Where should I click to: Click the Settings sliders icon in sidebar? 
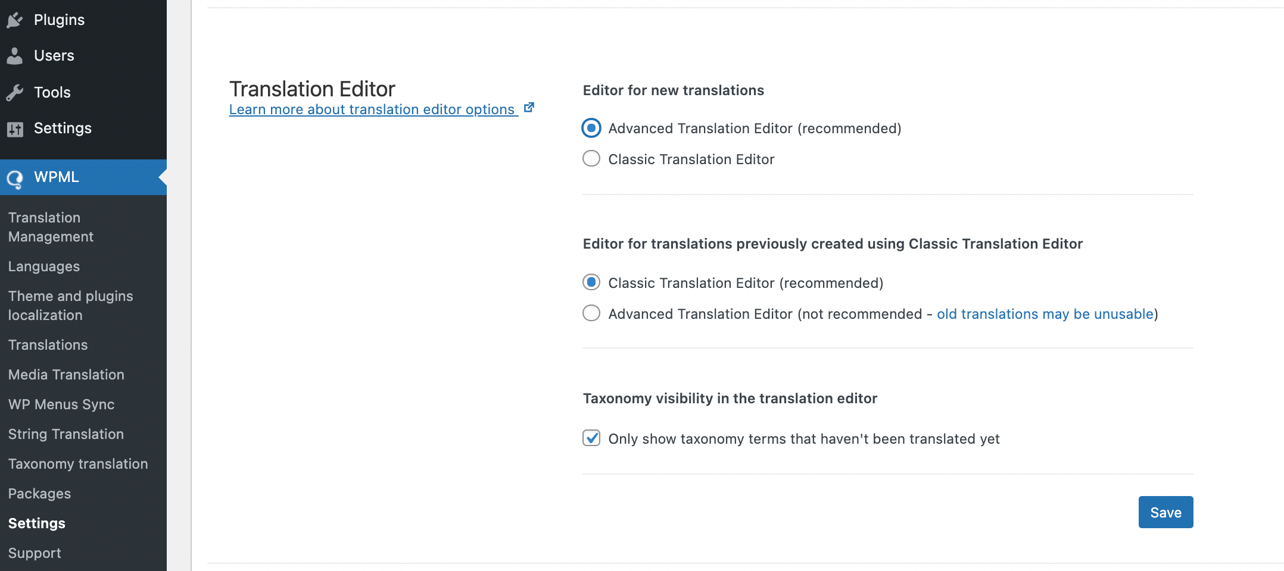15,128
